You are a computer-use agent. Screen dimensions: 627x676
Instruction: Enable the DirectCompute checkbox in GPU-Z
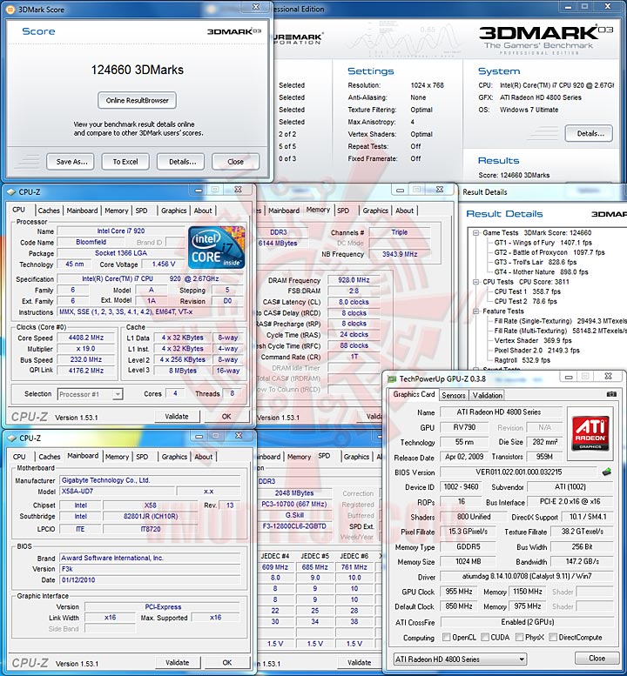click(x=553, y=637)
